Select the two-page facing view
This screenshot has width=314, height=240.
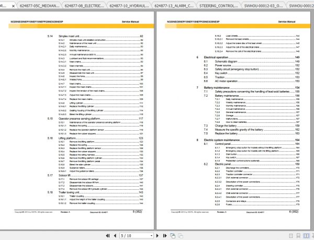point(306,236)
